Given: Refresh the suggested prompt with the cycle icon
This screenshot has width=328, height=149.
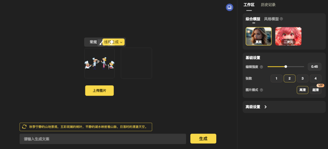Looking at the screenshot, I should 24,127.
